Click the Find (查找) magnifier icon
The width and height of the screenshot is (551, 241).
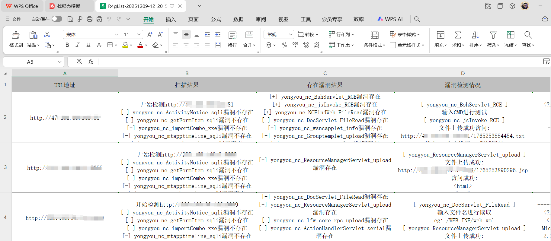click(x=528, y=35)
